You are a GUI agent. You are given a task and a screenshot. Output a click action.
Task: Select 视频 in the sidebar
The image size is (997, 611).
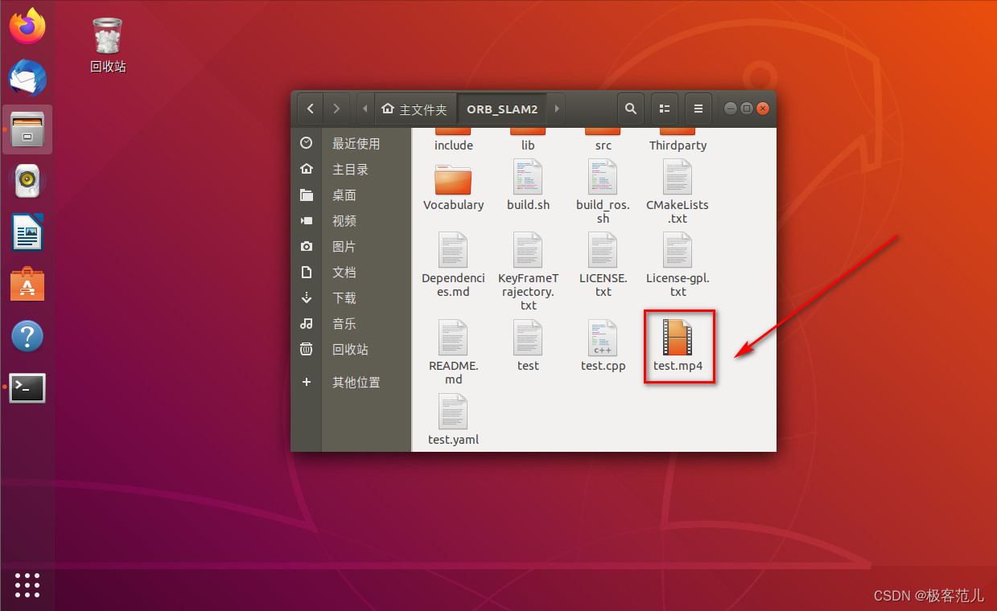[x=351, y=220]
